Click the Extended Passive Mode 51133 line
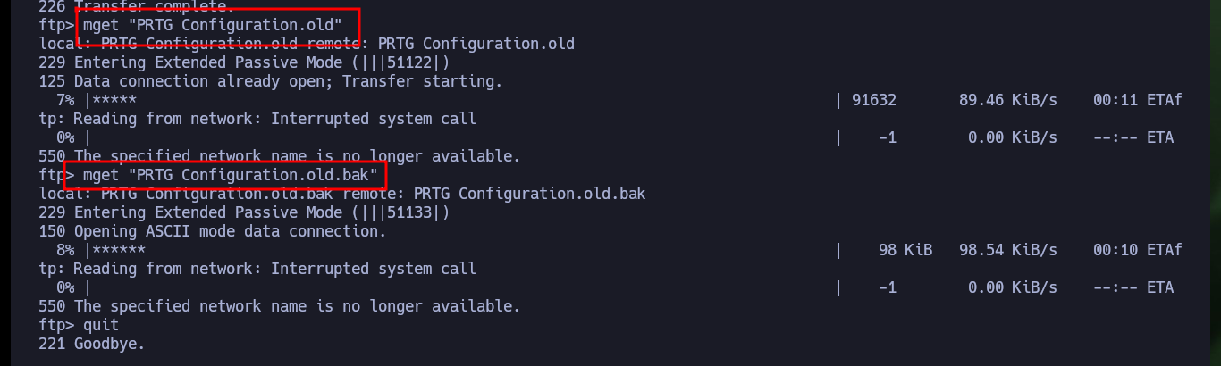 pos(244,212)
